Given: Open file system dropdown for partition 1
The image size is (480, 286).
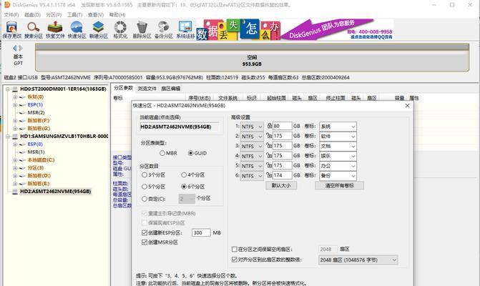Looking at the screenshot, I should pos(252,127).
